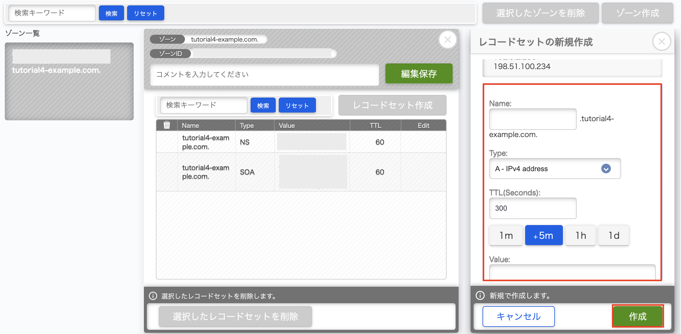681x334 pixels.
Task: Click the レコードセット作成 button
Action: coord(392,105)
